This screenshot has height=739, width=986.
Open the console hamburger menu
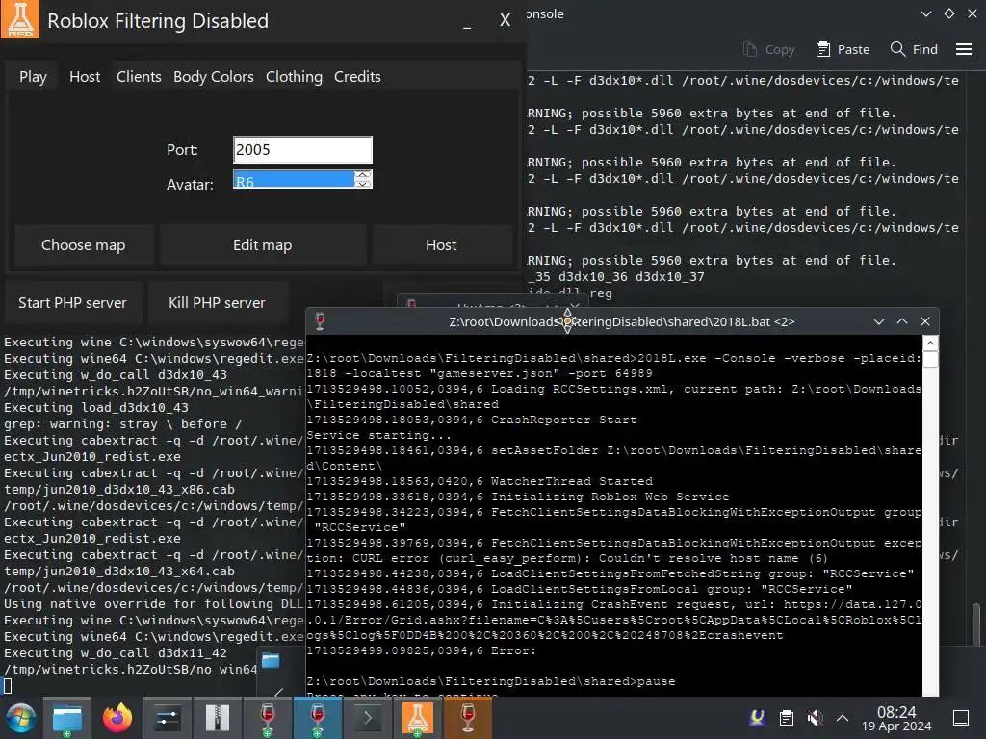(963, 49)
